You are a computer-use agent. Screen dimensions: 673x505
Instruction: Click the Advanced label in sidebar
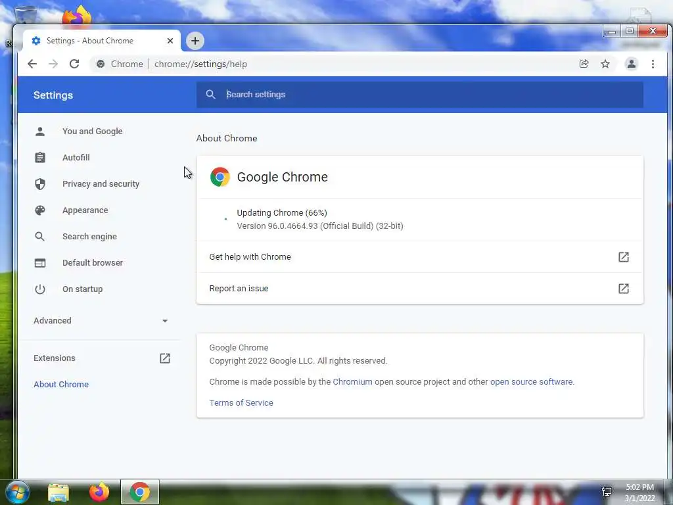coord(53,321)
